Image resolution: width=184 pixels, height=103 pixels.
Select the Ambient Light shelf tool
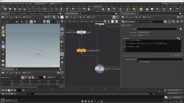[170, 10]
